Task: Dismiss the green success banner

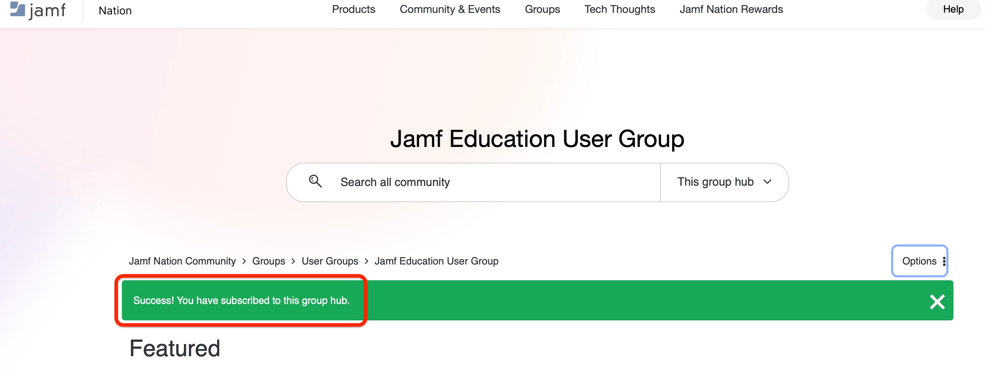Action: (x=937, y=302)
